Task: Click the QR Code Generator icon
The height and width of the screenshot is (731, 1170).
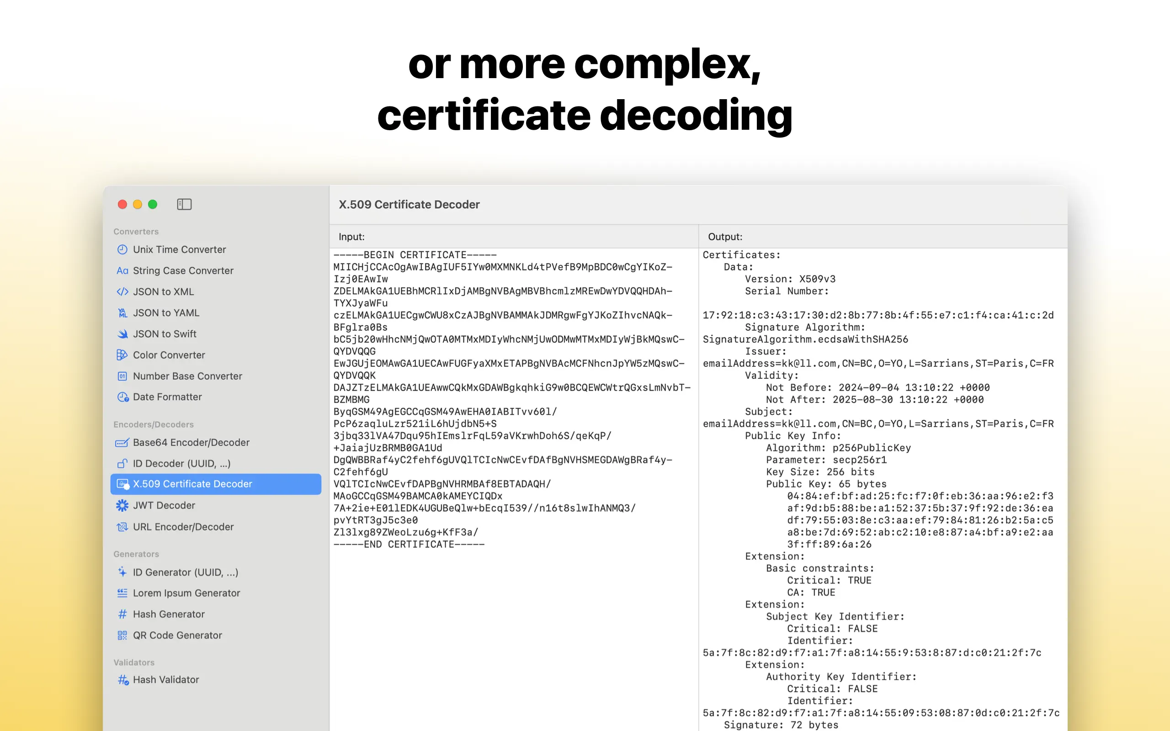Action: (122, 635)
